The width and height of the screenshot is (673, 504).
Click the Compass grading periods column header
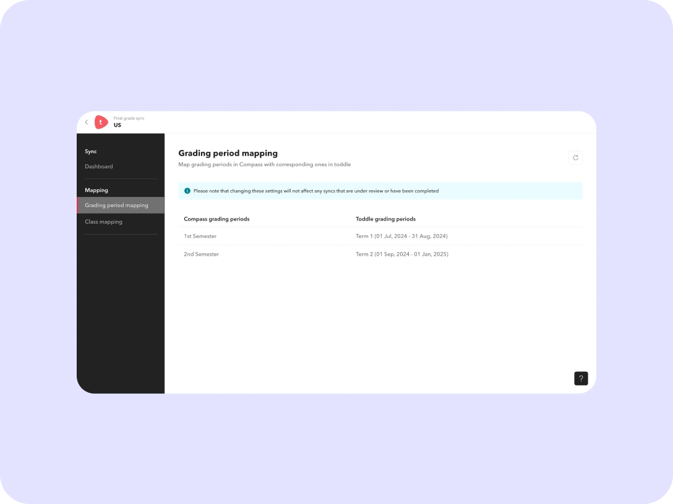click(x=216, y=219)
